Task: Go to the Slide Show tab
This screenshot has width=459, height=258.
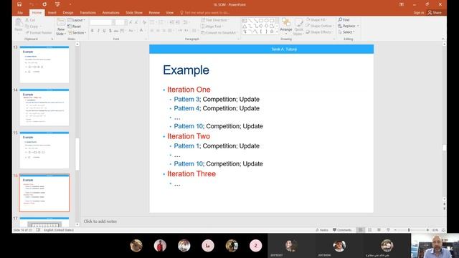Action: pyautogui.click(x=134, y=13)
